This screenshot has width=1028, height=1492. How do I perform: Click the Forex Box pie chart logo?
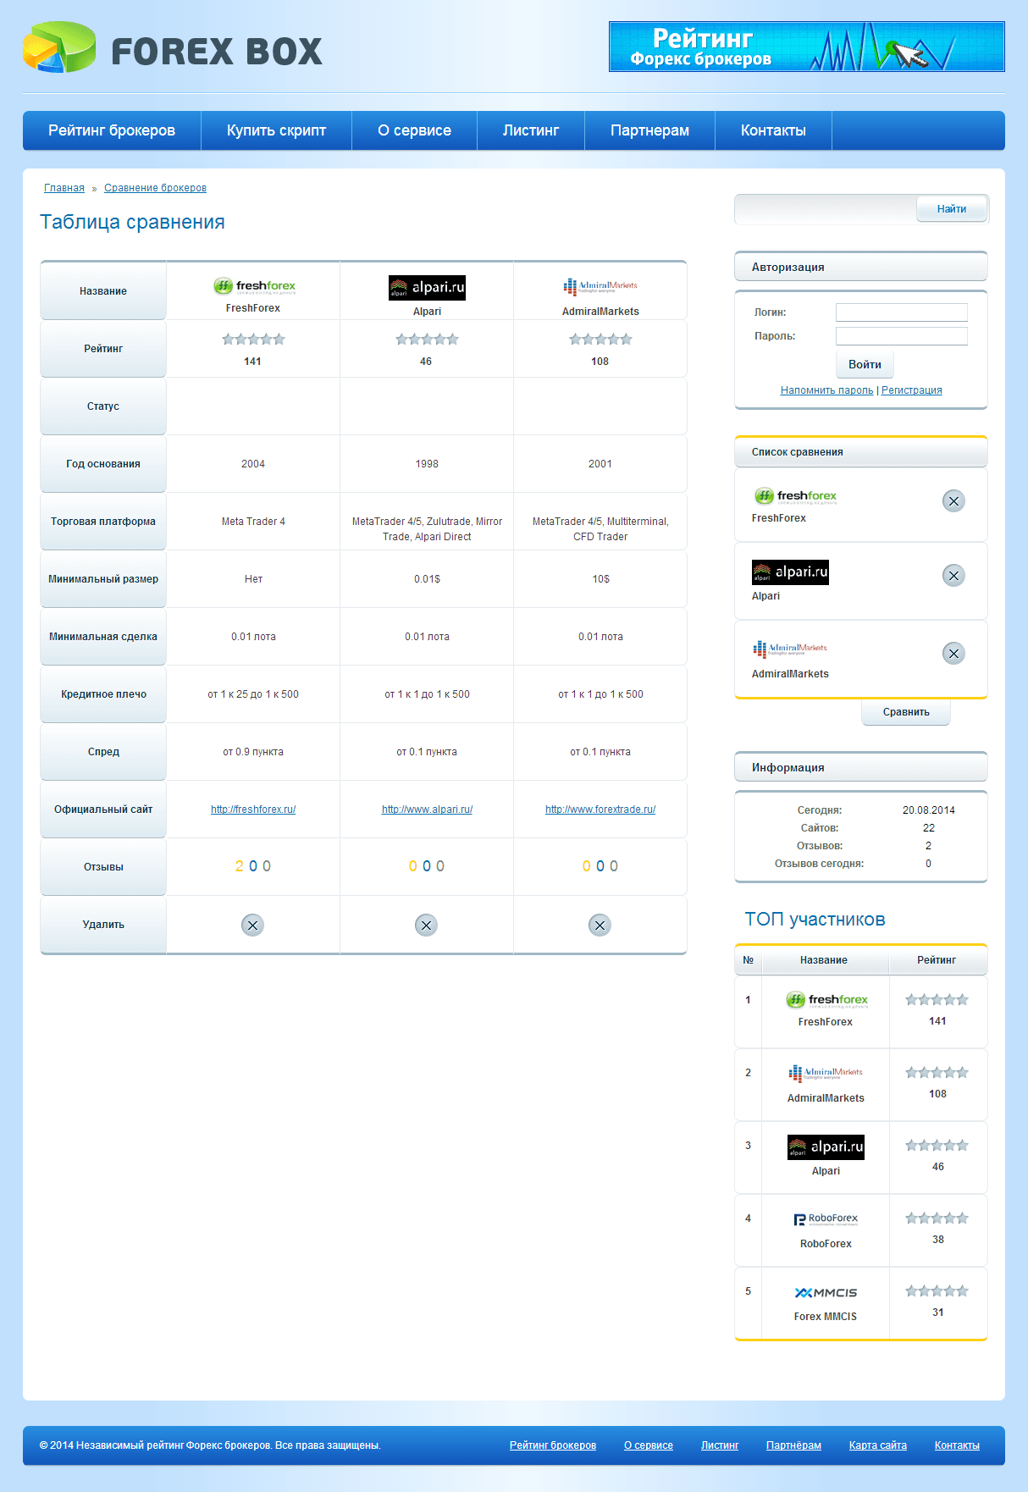click(59, 48)
